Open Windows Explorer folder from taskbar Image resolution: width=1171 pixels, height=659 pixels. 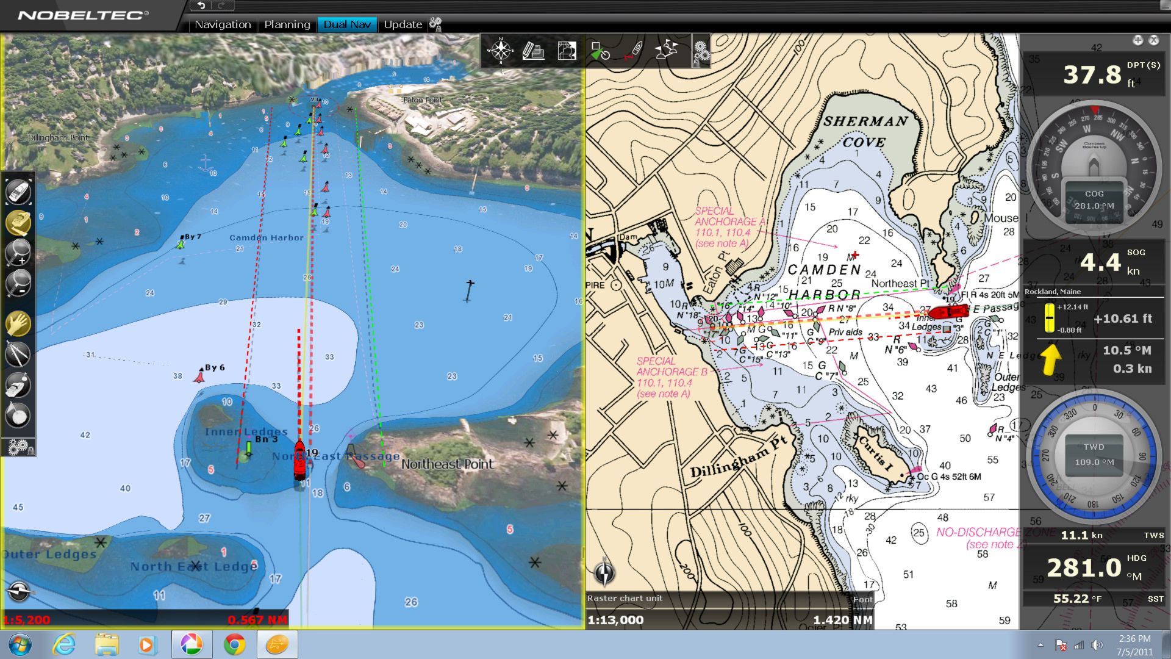point(107,644)
